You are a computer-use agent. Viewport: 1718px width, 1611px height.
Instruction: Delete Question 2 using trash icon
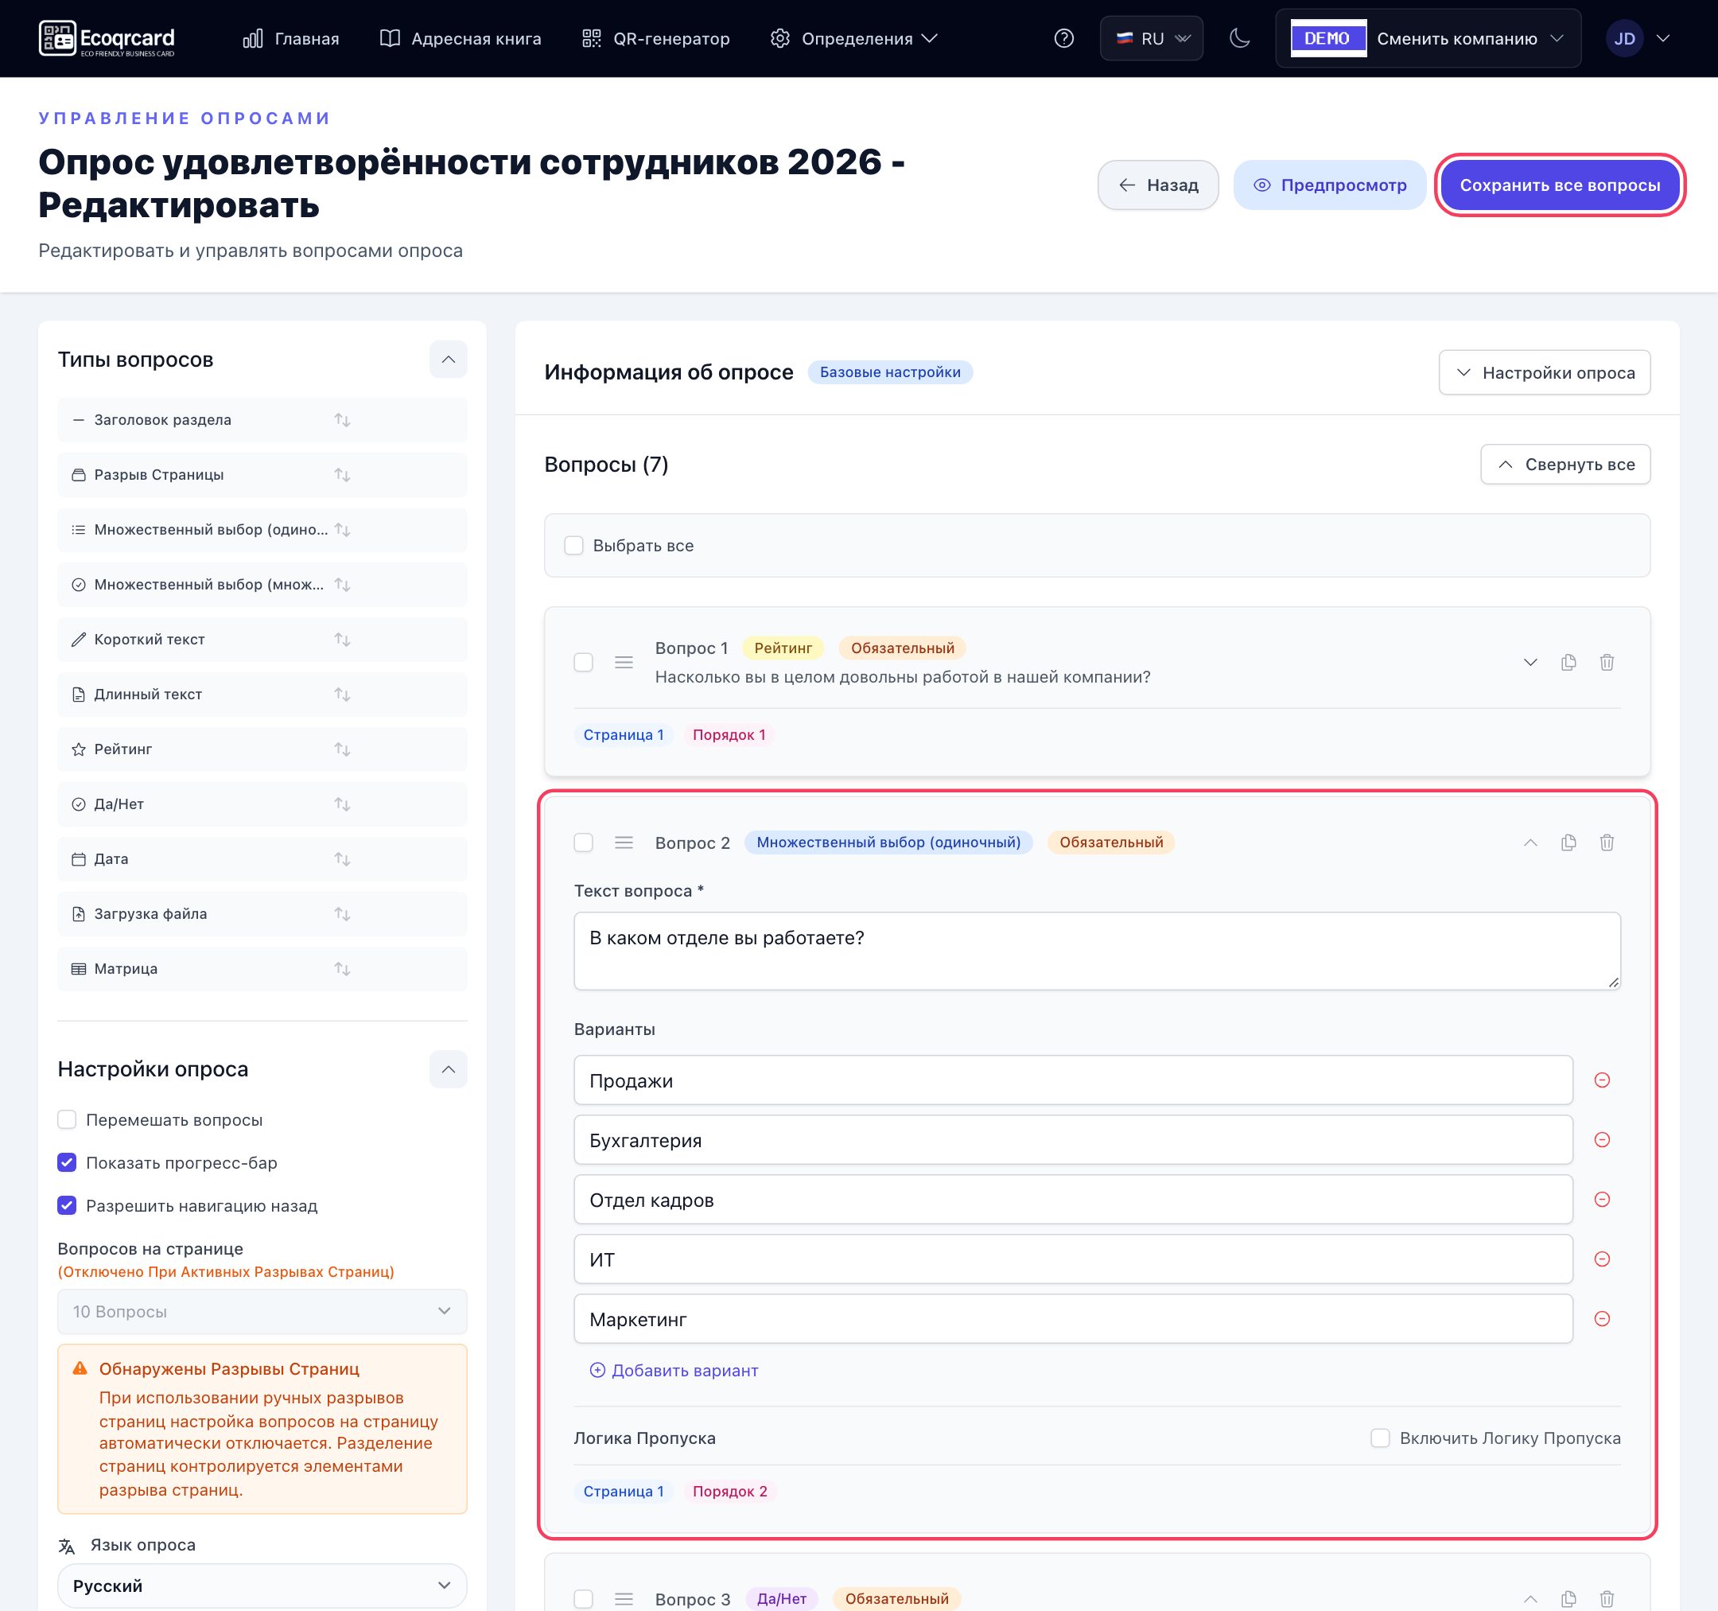coord(1607,842)
